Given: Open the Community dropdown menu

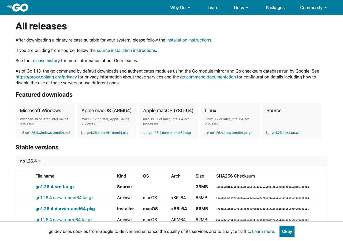Looking at the screenshot, I should click(314, 7).
